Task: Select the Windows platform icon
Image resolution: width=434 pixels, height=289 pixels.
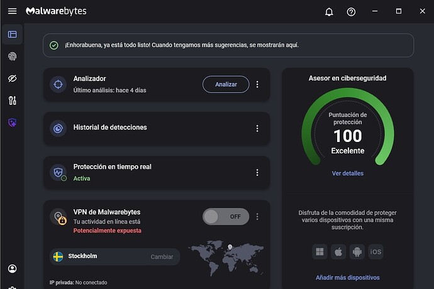Action: click(x=320, y=252)
